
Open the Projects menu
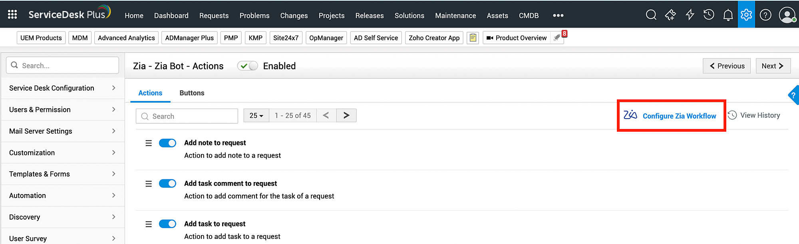(332, 15)
